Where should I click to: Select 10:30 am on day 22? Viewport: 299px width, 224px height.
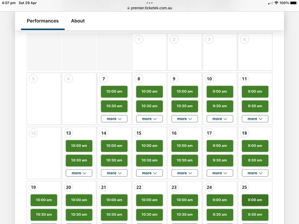(149, 215)
